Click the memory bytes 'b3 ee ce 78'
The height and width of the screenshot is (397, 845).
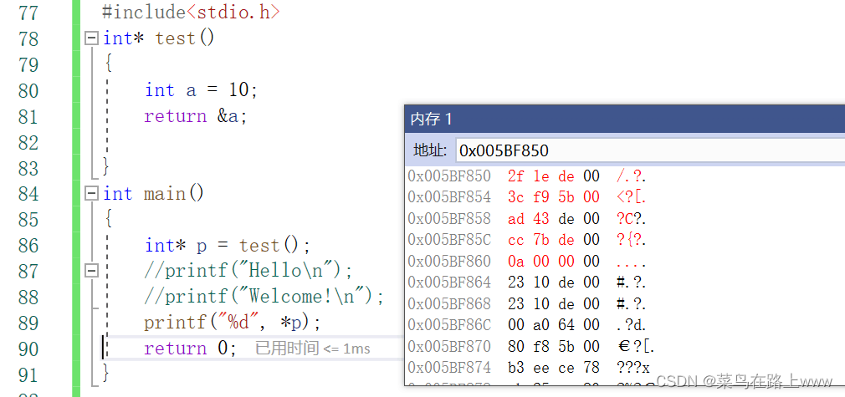[x=554, y=368]
